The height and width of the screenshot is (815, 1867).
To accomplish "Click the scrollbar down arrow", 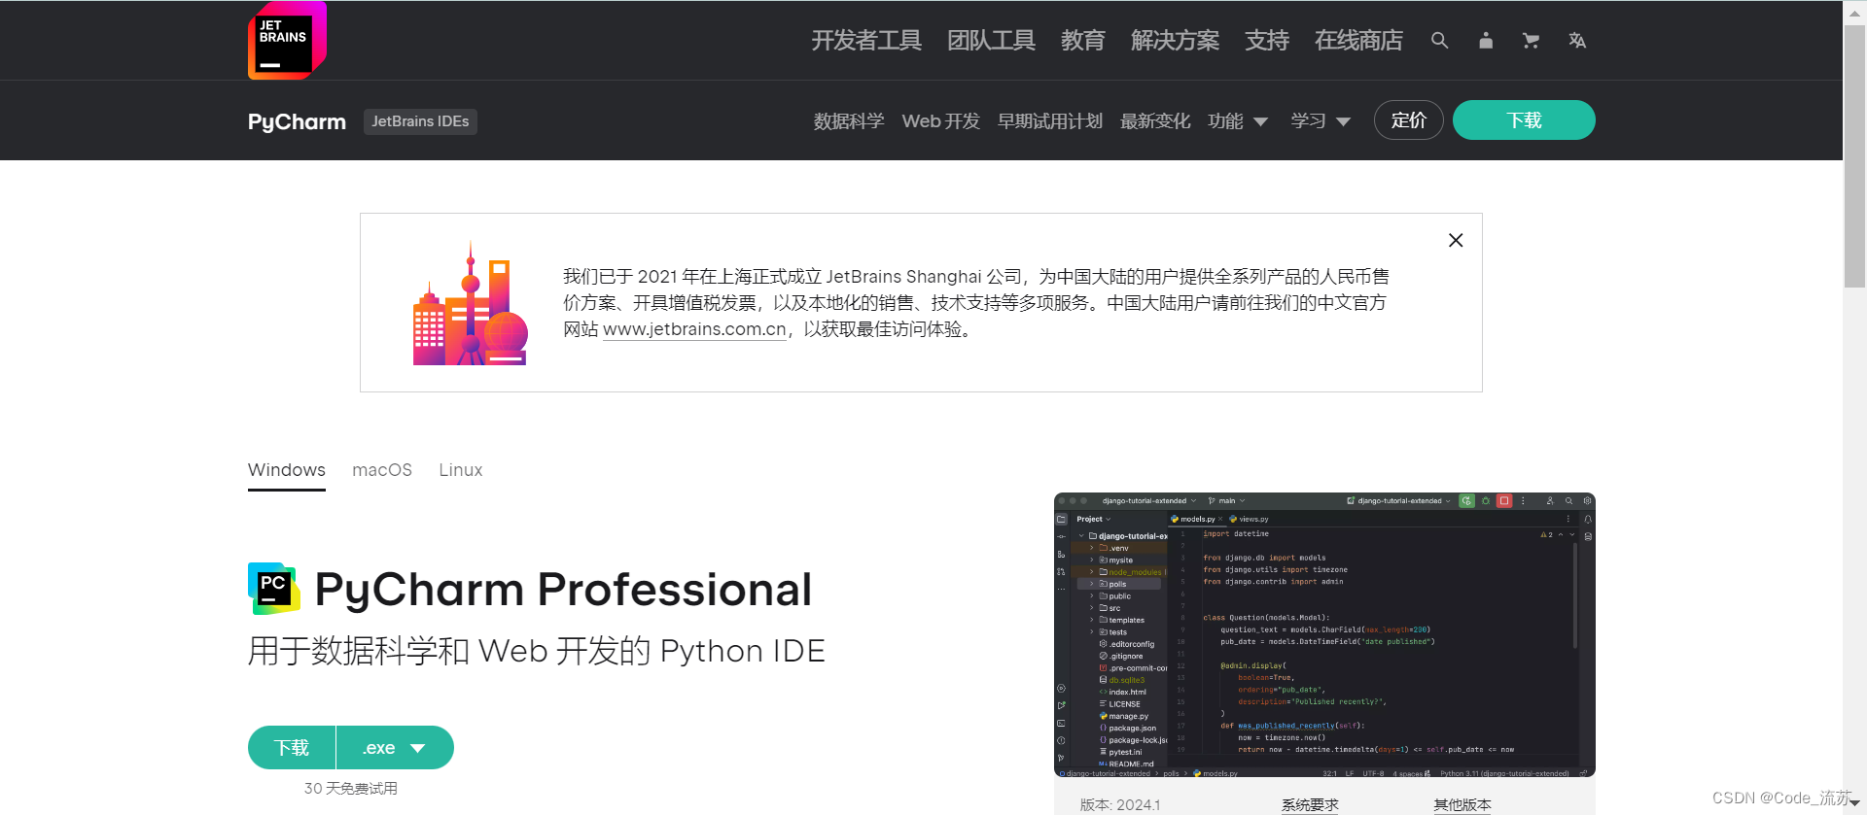I will [1854, 804].
